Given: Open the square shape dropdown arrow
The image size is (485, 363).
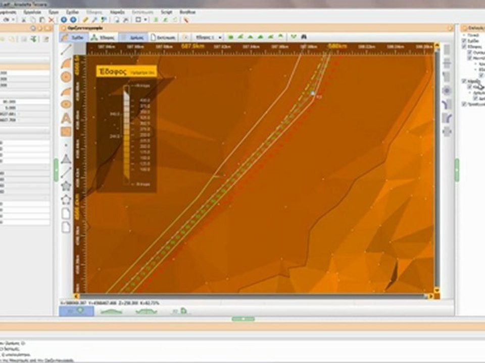Looking at the screenshot, I should pyautogui.click(x=145, y=20).
